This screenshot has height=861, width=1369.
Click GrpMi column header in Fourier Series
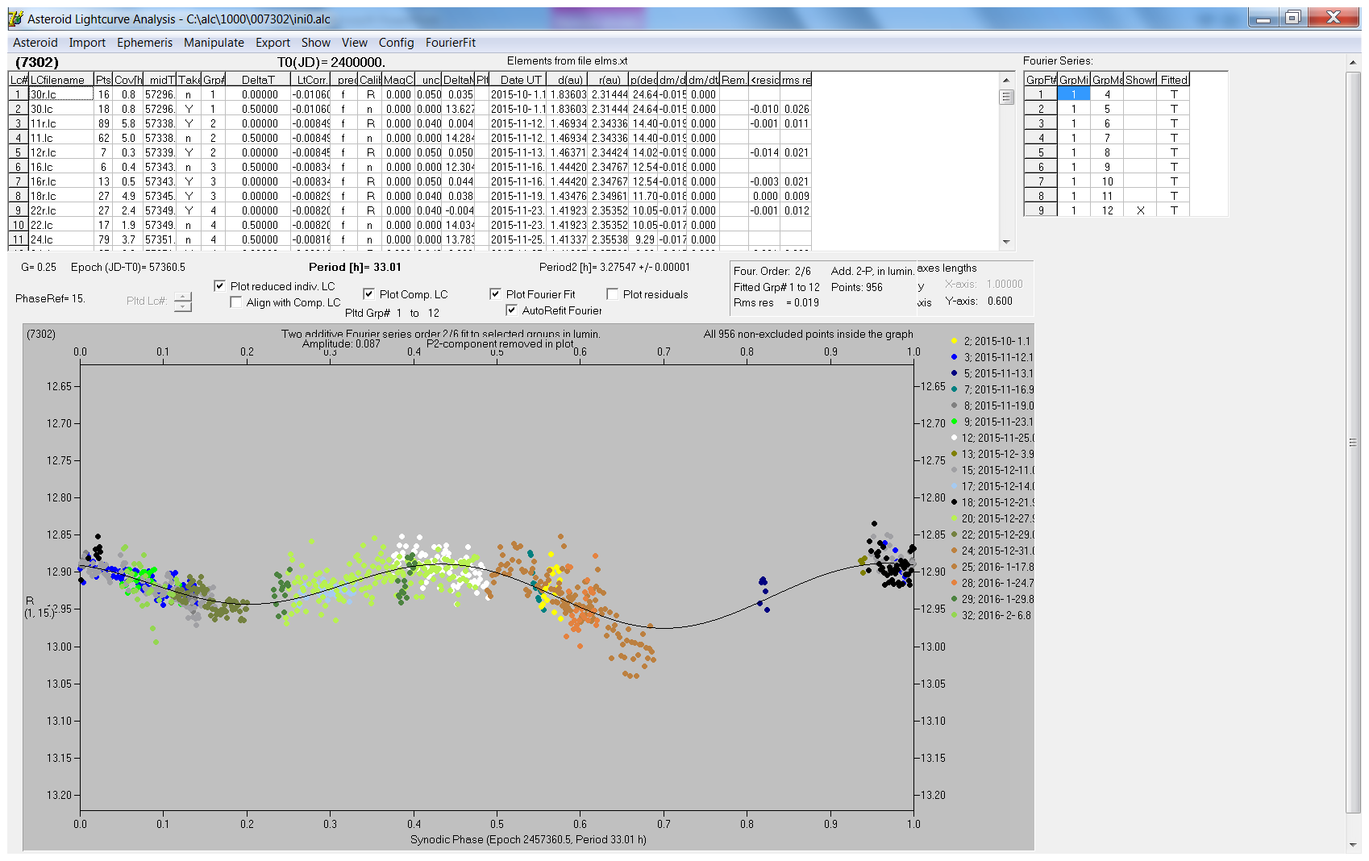coord(1074,80)
